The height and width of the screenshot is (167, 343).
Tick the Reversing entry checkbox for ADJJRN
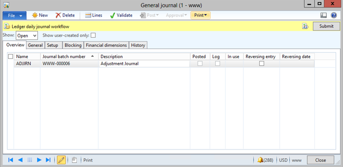click(261, 64)
